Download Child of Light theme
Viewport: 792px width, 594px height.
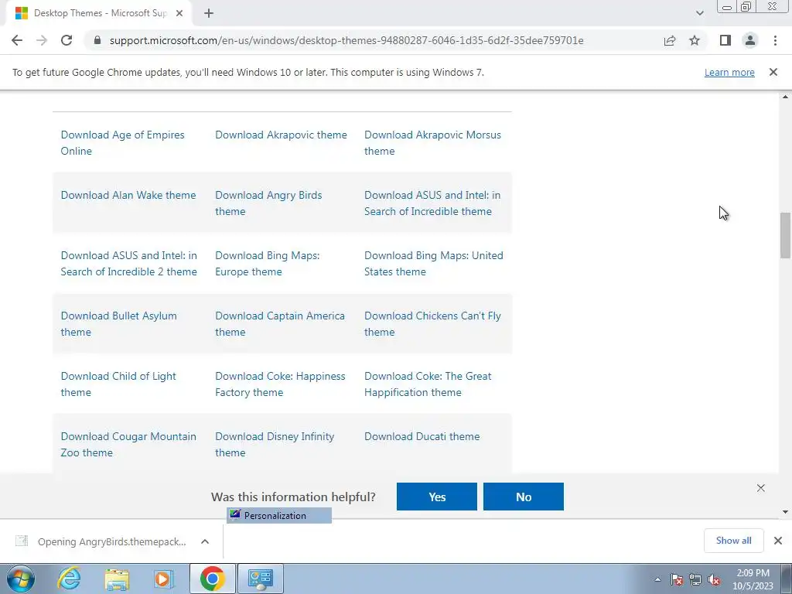[x=118, y=384]
